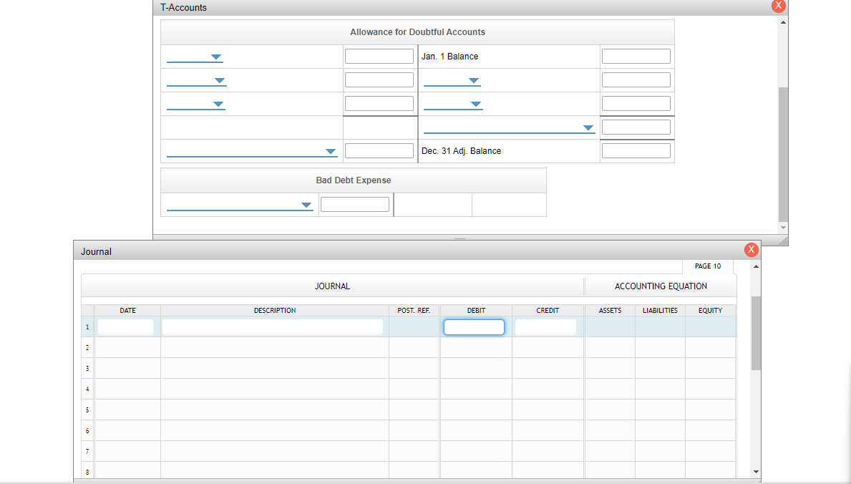Close the T-Accounts window

coord(778,6)
